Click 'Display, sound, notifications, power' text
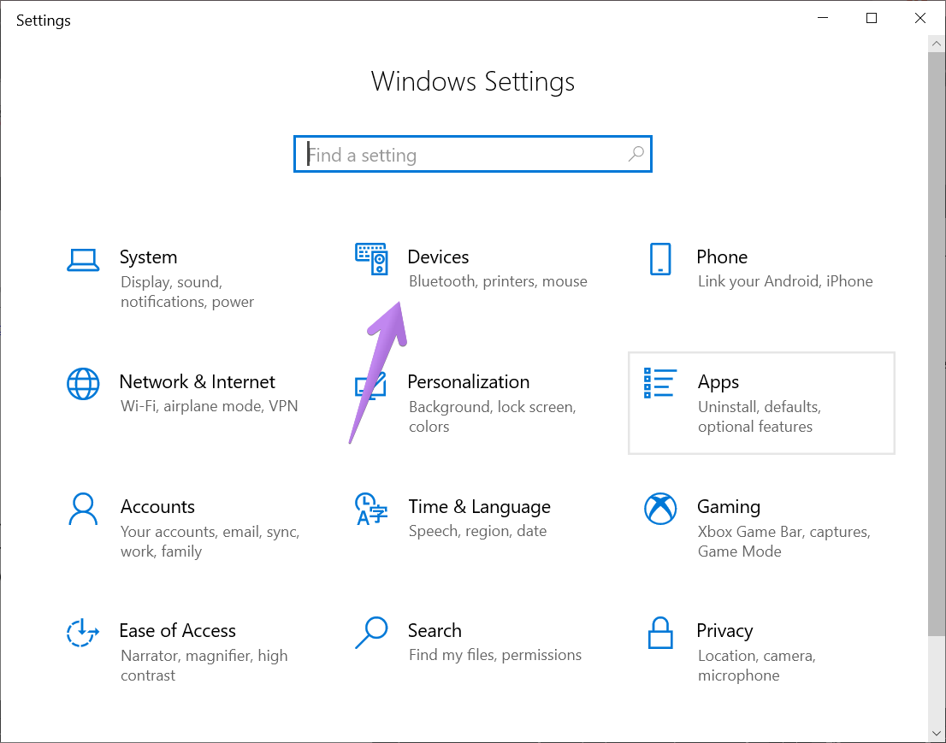This screenshot has width=946, height=743. [187, 292]
